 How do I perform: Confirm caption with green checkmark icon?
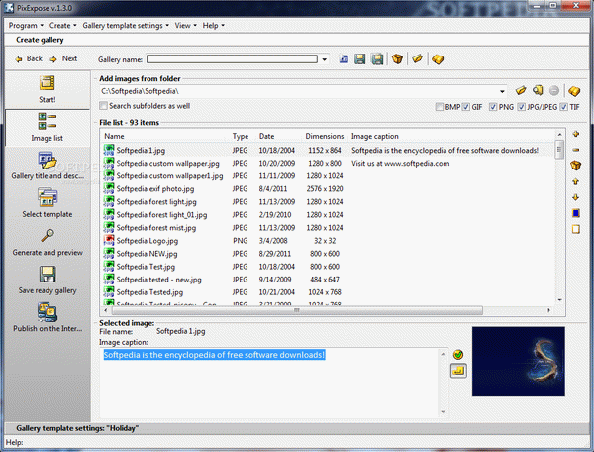pyautogui.click(x=458, y=355)
